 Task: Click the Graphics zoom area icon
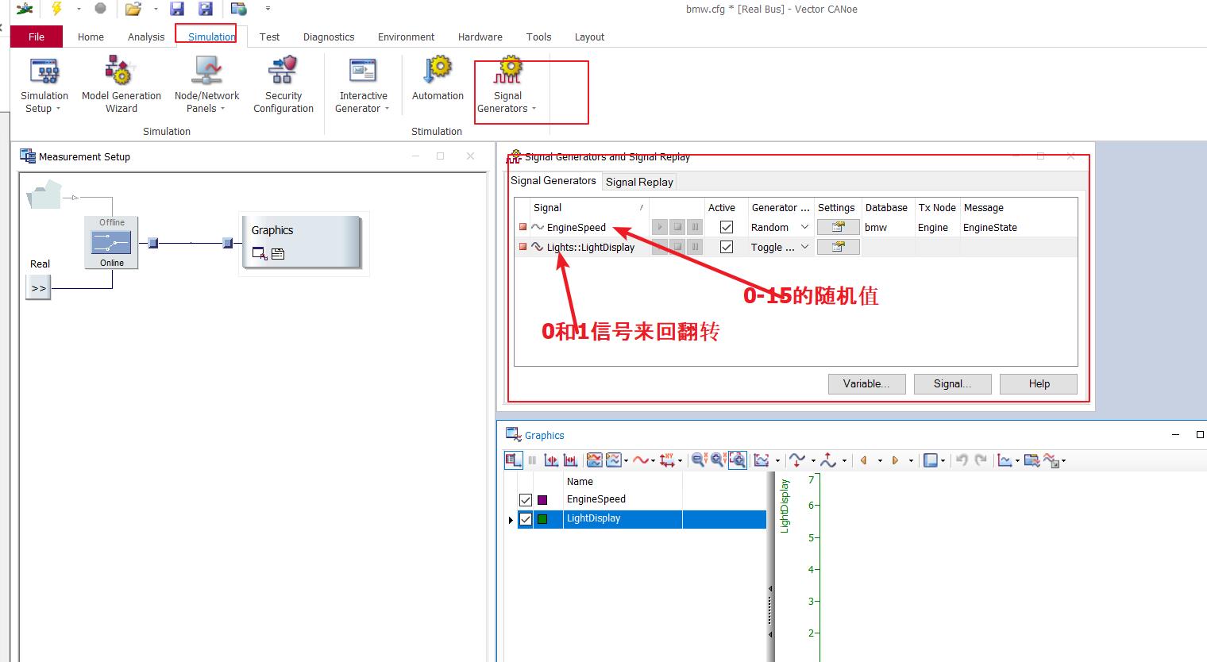tap(738, 460)
